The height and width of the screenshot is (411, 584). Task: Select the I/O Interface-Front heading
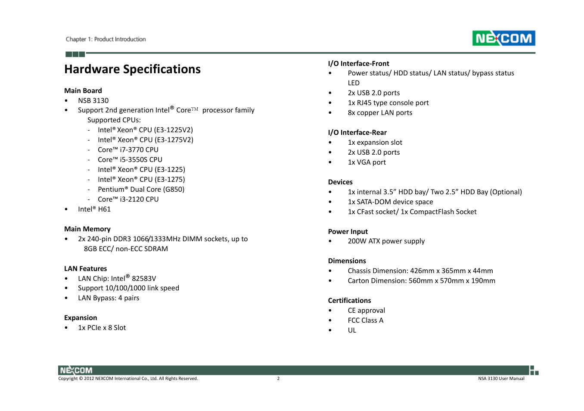tap(358, 63)
